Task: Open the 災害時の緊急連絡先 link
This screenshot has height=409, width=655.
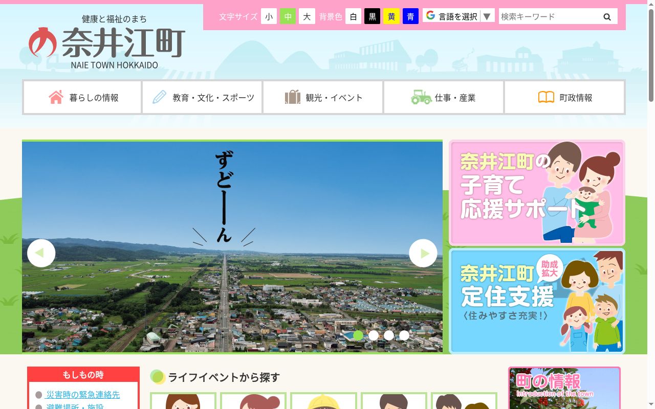Action: click(83, 395)
